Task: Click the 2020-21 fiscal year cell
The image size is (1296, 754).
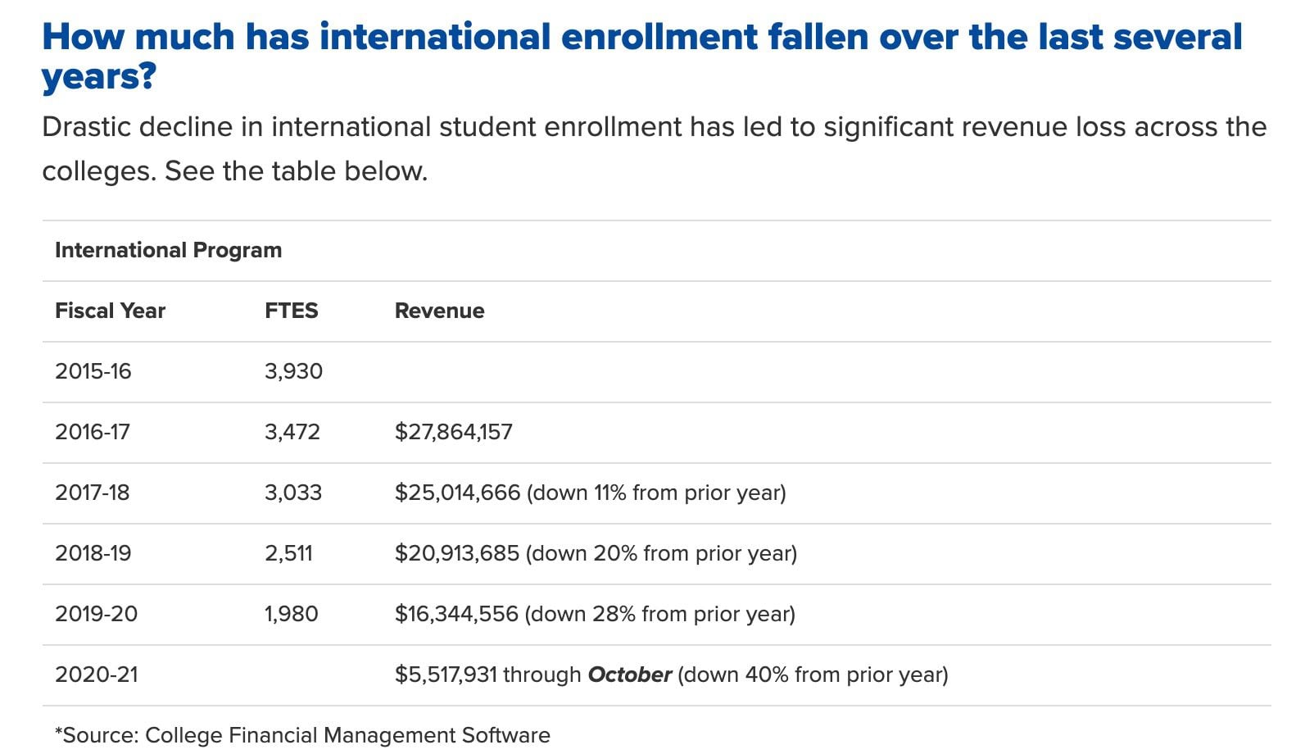Action: tap(96, 675)
